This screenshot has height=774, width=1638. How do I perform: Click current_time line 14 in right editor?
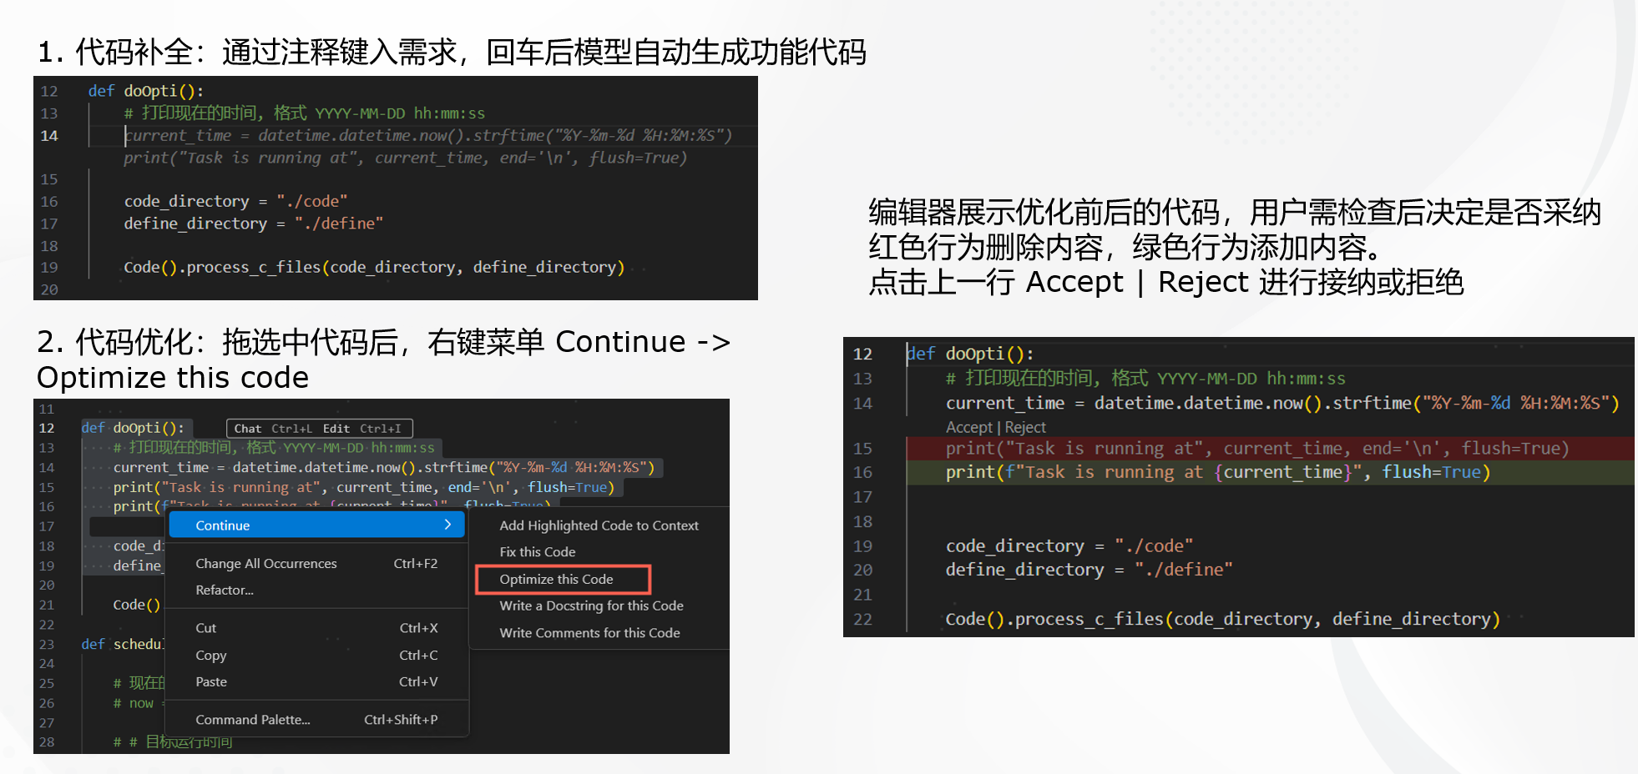coord(1282,404)
